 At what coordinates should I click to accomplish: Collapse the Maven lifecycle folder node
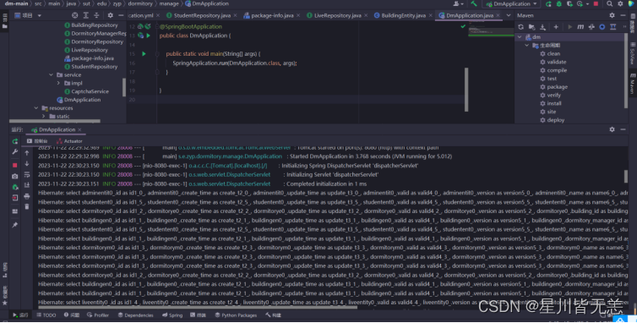point(527,45)
